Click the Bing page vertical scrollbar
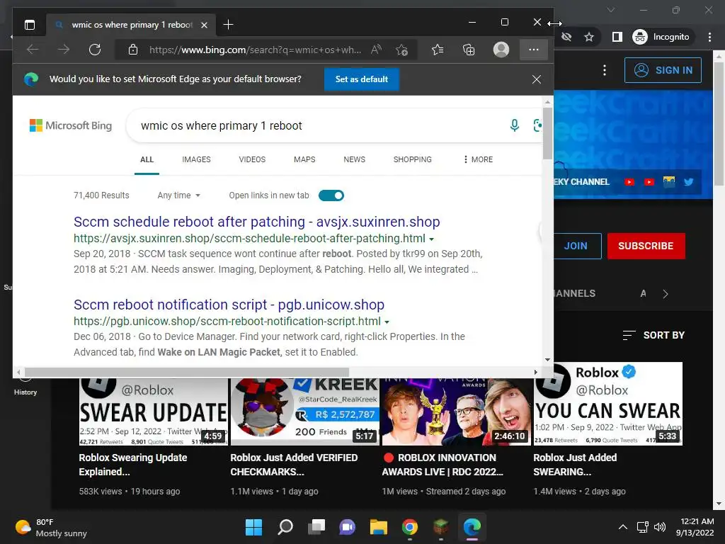The image size is (725, 544). (547, 134)
